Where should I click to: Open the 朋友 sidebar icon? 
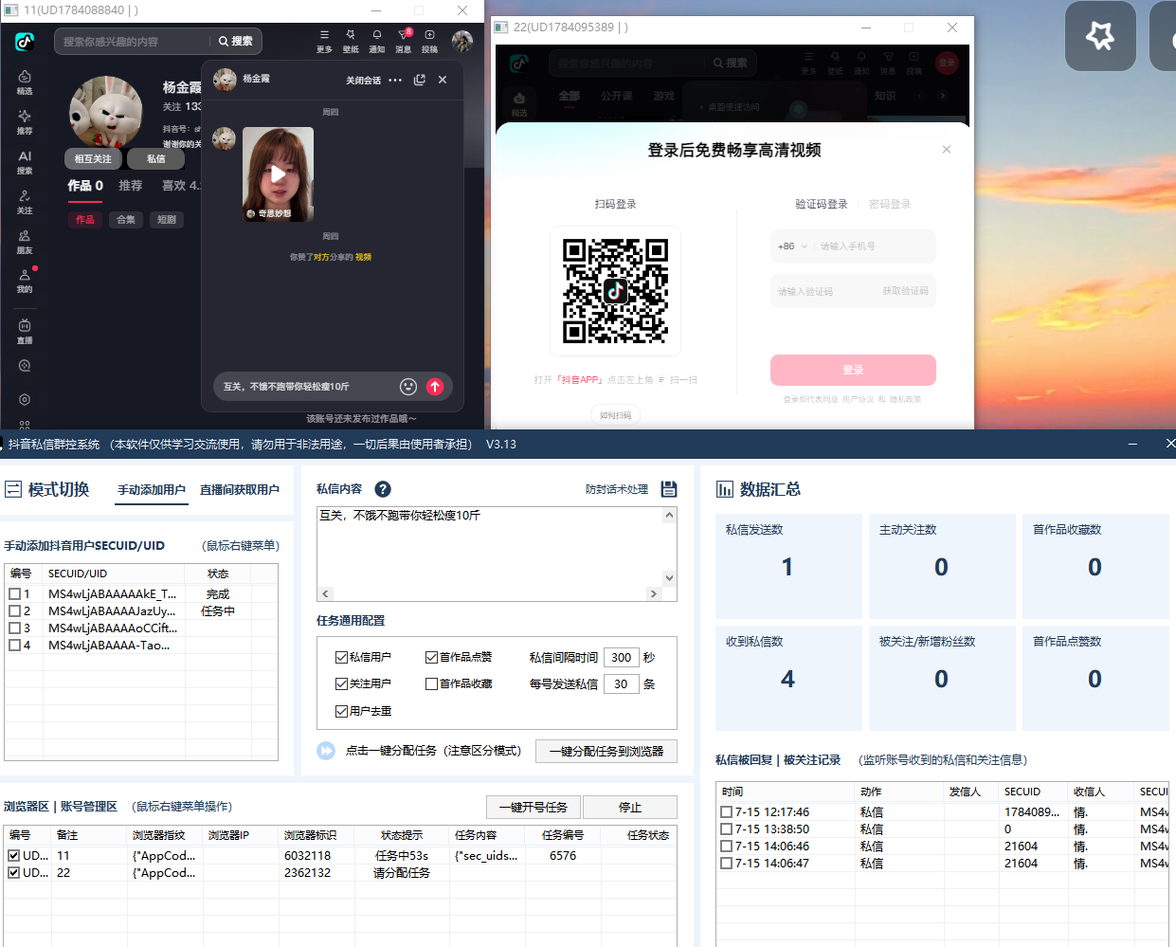tap(25, 242)
